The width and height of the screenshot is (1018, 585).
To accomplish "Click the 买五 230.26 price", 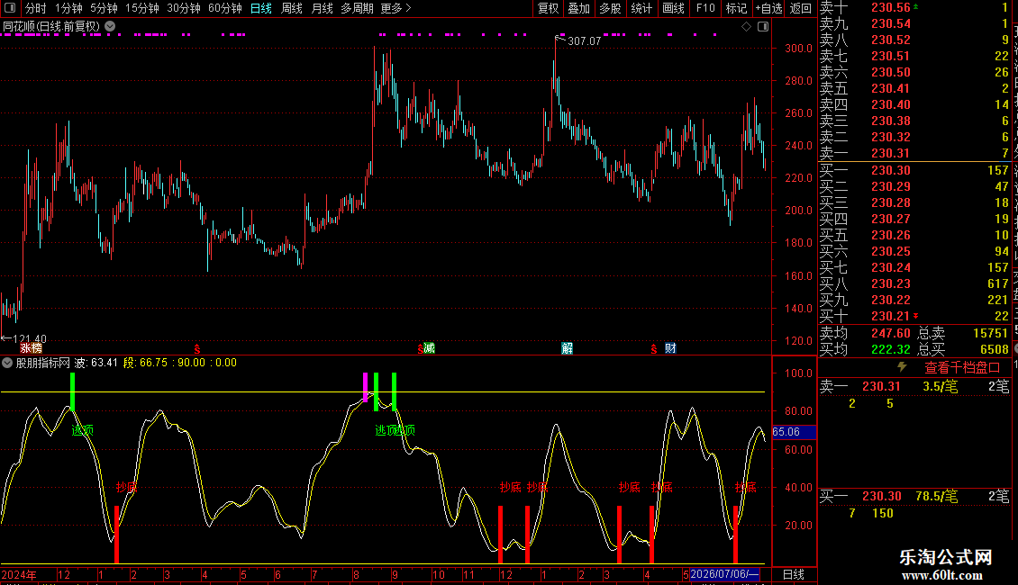I will click(x=891, y=235).
